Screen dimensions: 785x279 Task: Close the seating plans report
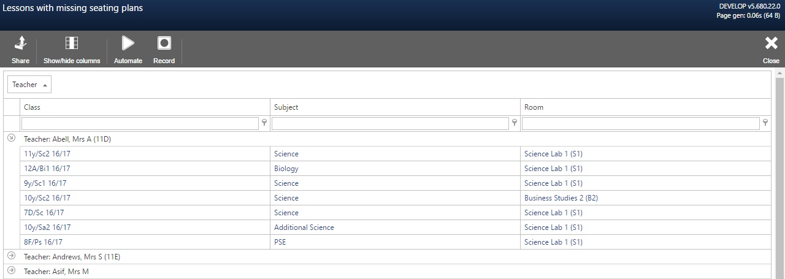tap(771, 43)
